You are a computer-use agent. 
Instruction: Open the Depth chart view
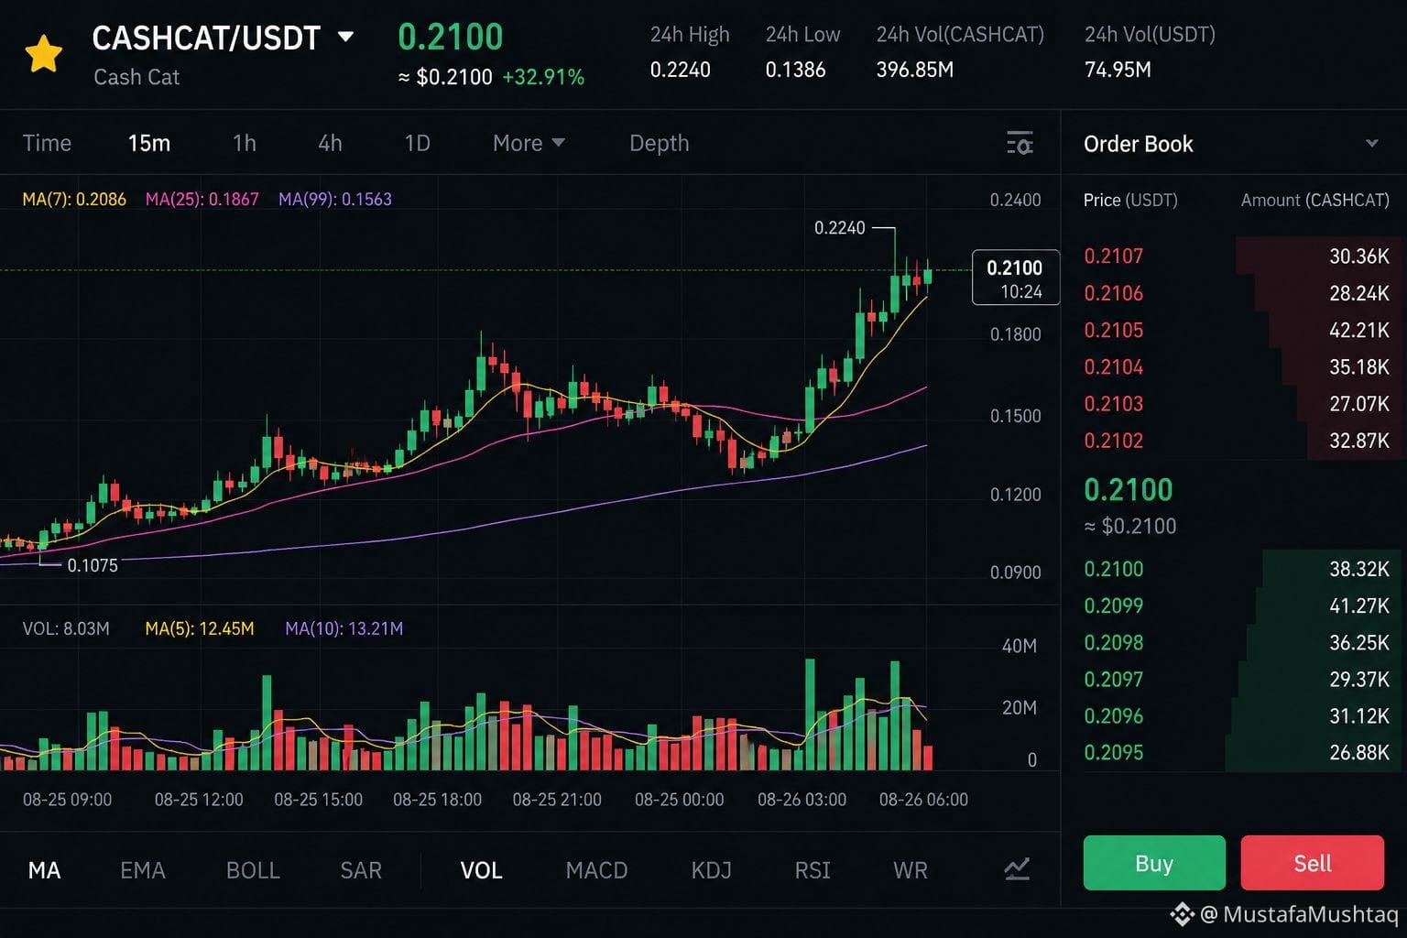[x=659, y=143]
